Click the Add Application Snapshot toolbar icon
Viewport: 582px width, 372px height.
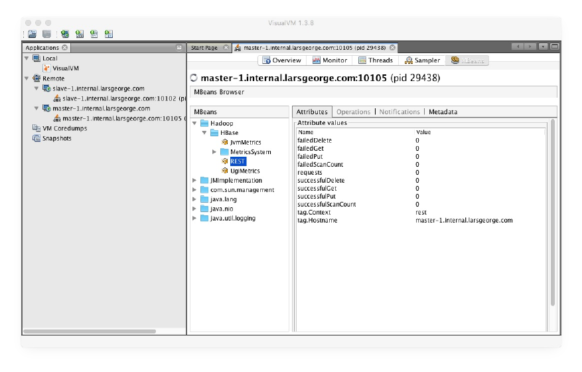point(108,34)
